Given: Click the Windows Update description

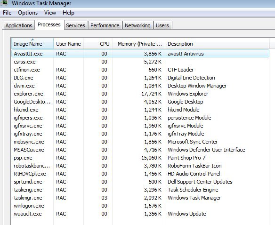Looking at the screenshot, I should coord(187,214).
